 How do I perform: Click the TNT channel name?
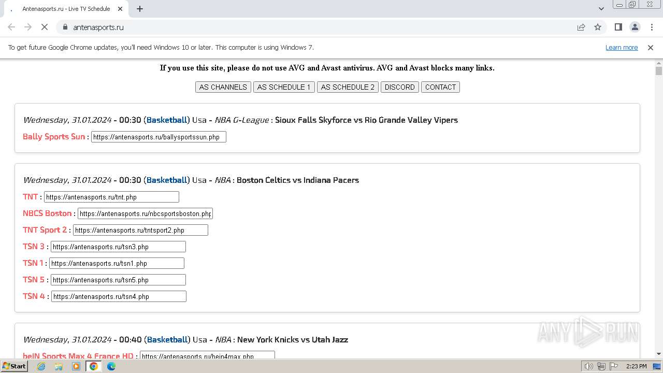[x=31, y=197]
